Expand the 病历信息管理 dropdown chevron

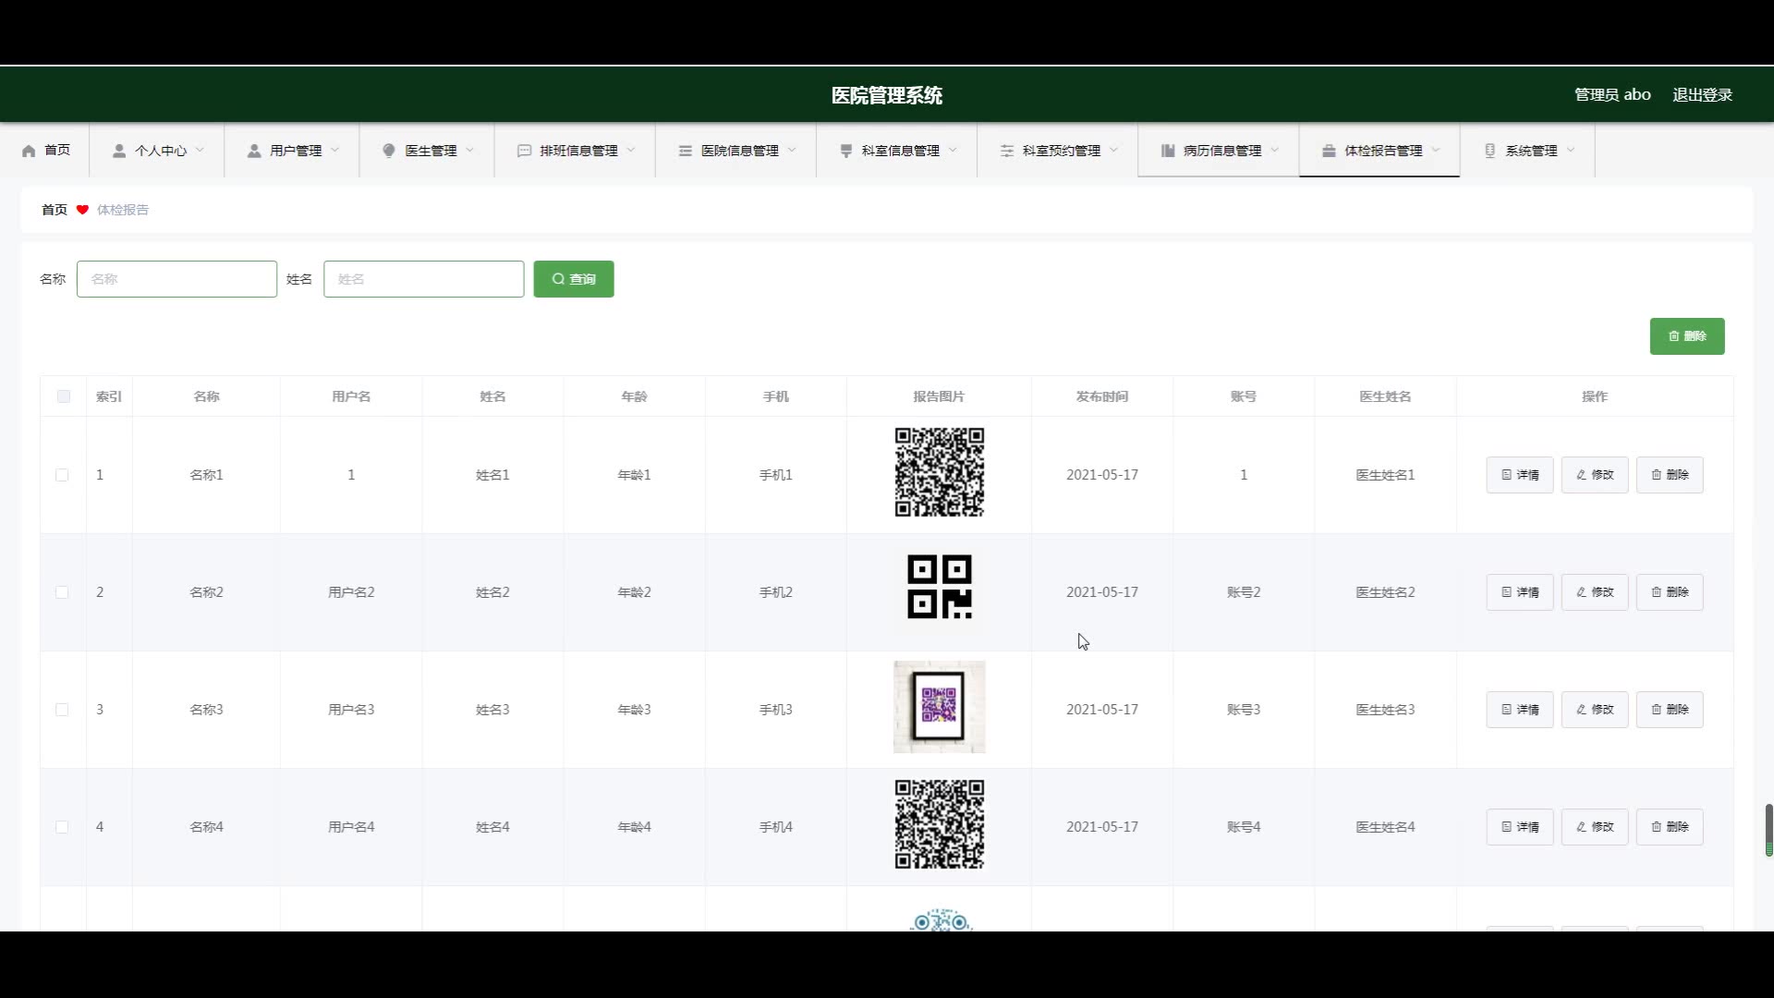(1275, 150)
